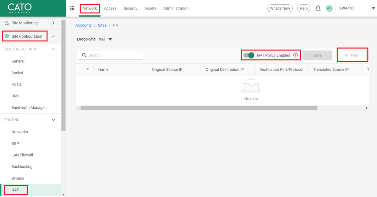Go to the Accounts breadcrumb link

pos(84,25)
